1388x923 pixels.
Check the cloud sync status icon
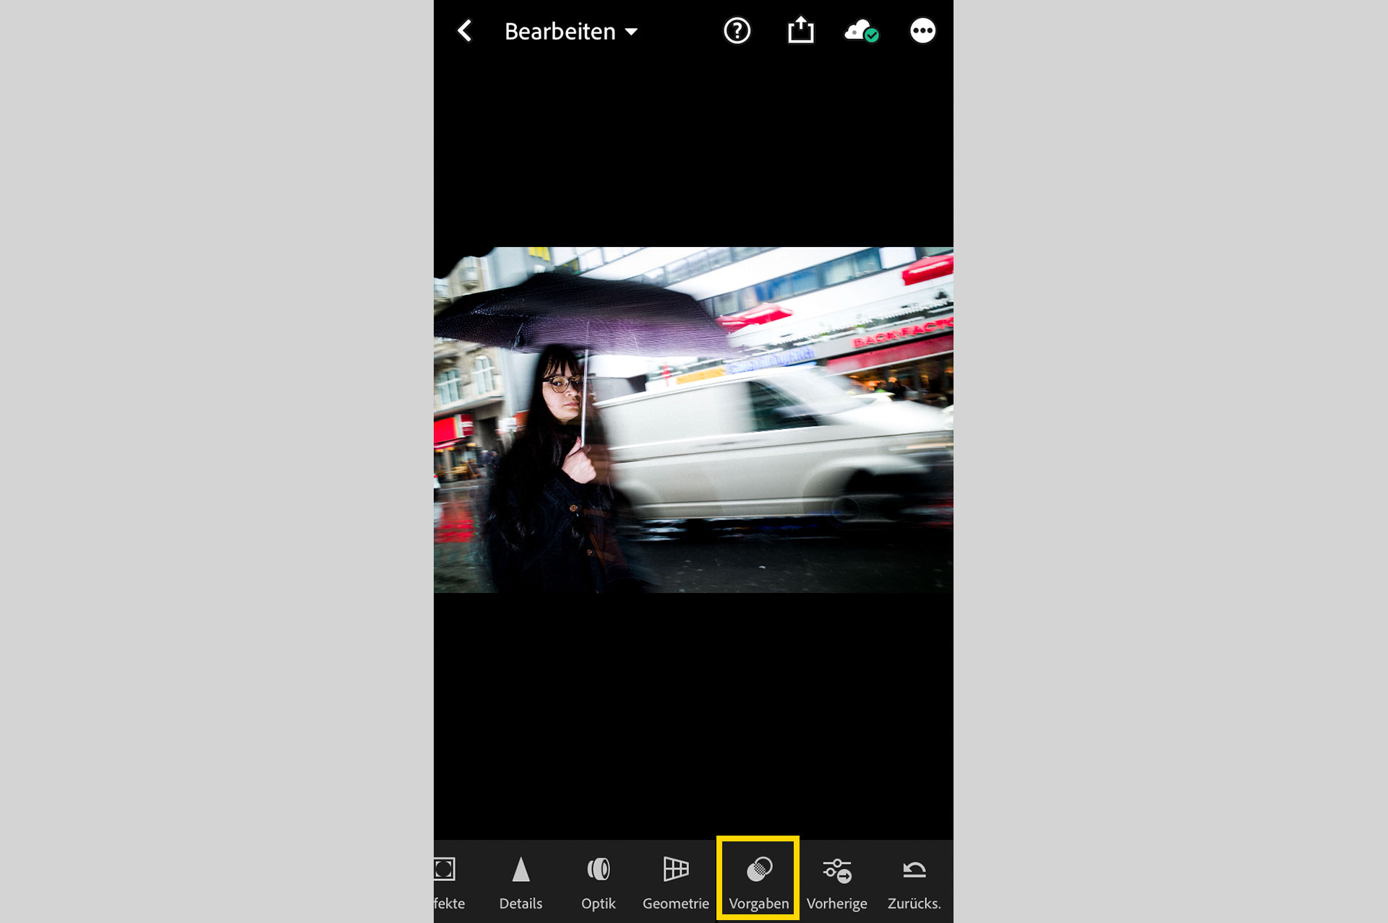click(860, 32)
